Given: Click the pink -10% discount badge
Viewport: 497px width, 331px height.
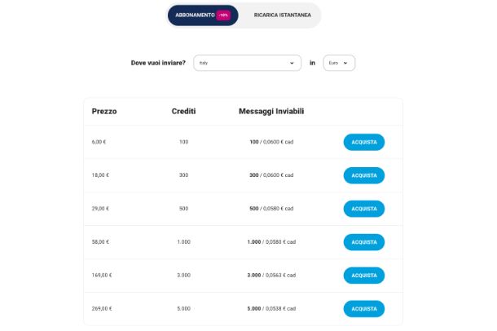Looking at the screenshot, I should pos(223,15).
